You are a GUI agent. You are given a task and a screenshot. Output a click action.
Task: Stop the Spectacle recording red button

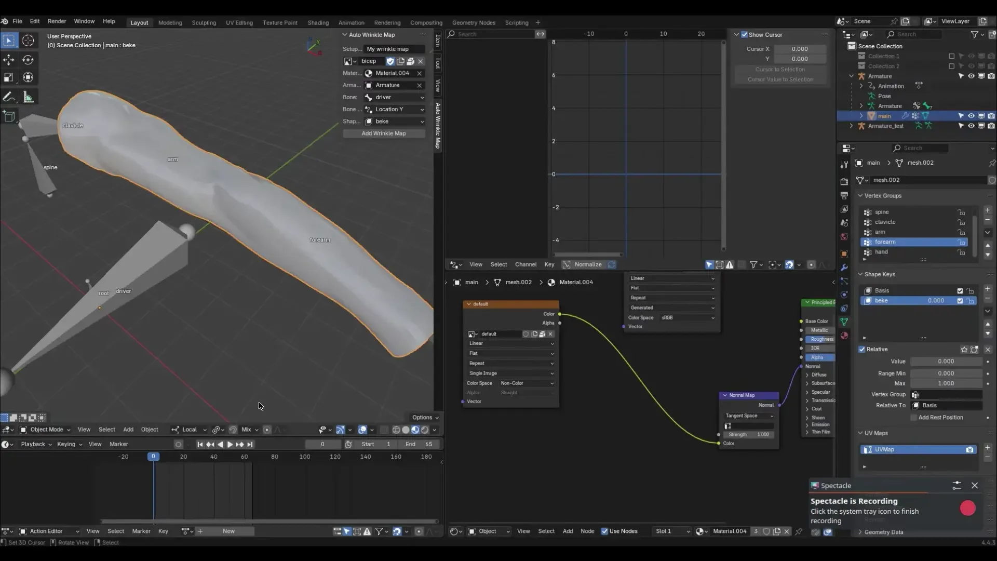pyautogui.click(x=967, y=508)
